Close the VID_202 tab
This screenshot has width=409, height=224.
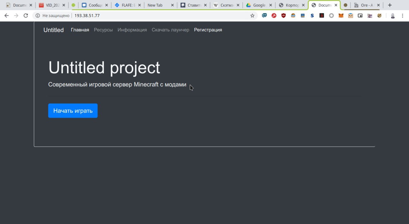(64, 5)
